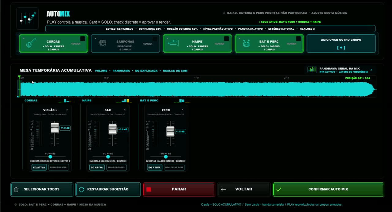392x212 pixels.
Task: Remove the Sanfonas group card with its X
Action: (96, 38)
